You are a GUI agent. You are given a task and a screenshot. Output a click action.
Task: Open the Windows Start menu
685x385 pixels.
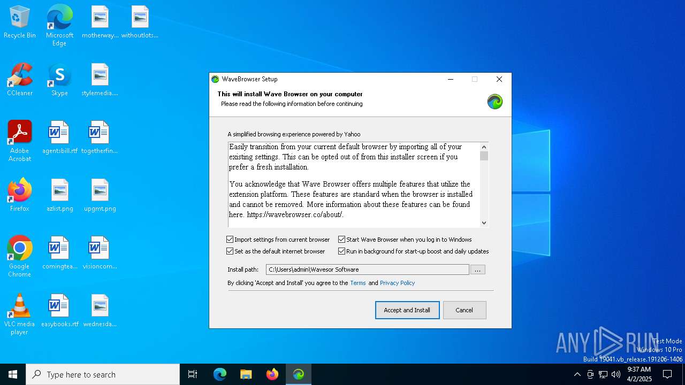coord(13,374)
